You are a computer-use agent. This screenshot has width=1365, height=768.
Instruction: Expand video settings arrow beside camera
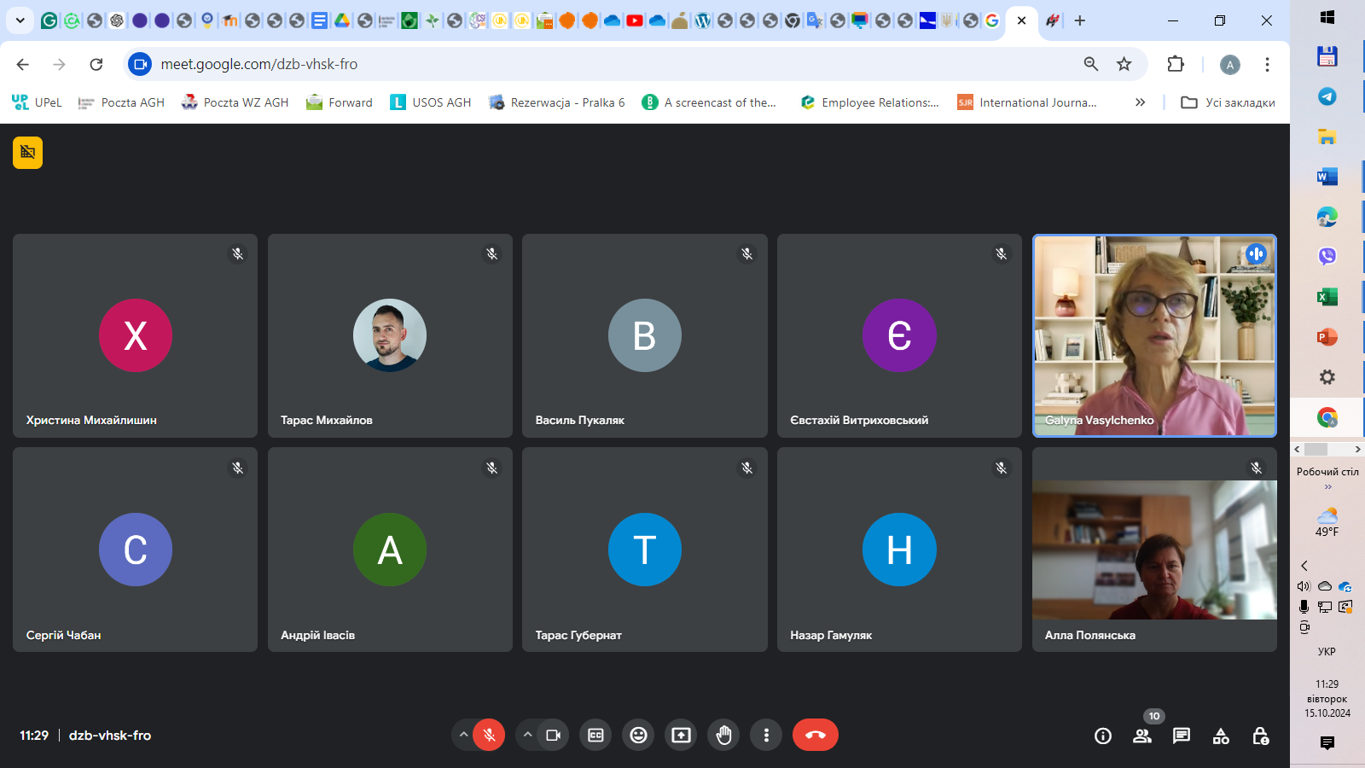(527, 735)
